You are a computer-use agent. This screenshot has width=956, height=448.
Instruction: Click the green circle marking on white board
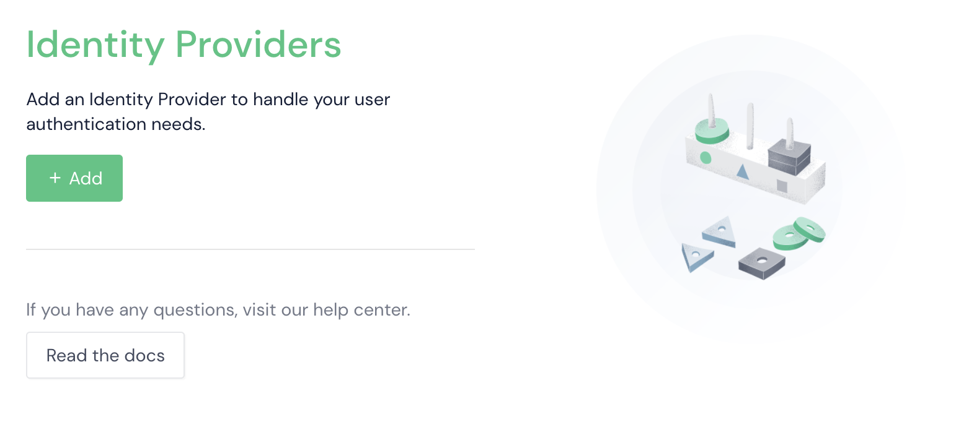pos(706,158)
